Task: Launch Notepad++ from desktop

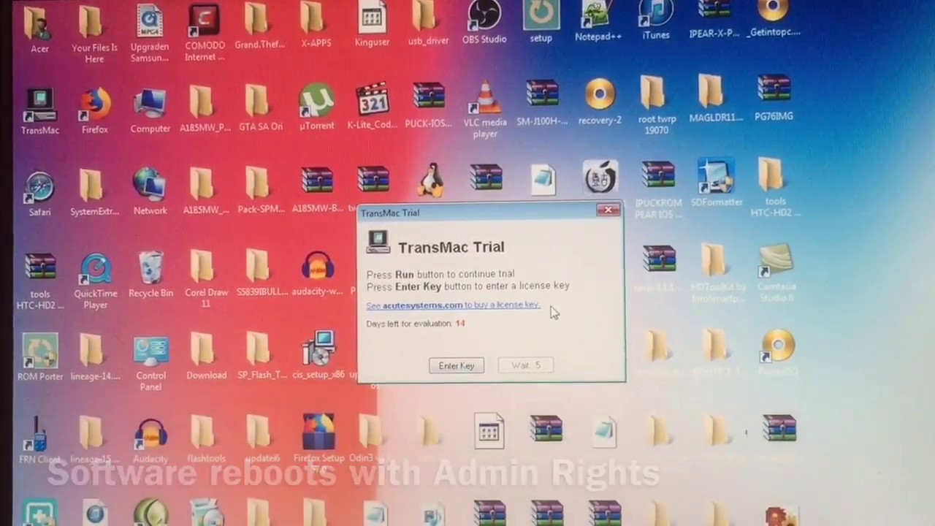Action: [x=598, y=22]
